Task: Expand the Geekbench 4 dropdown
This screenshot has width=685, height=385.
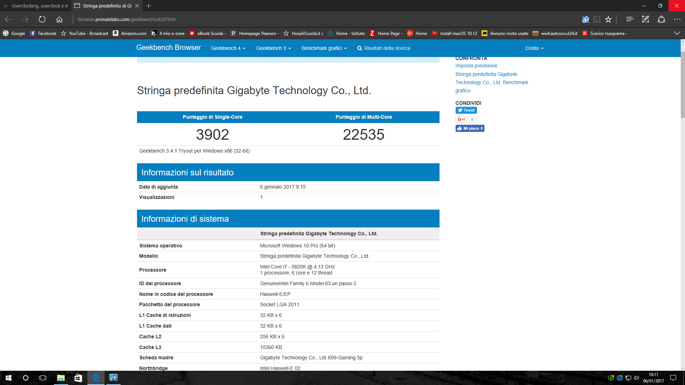Action: point(228,48)
